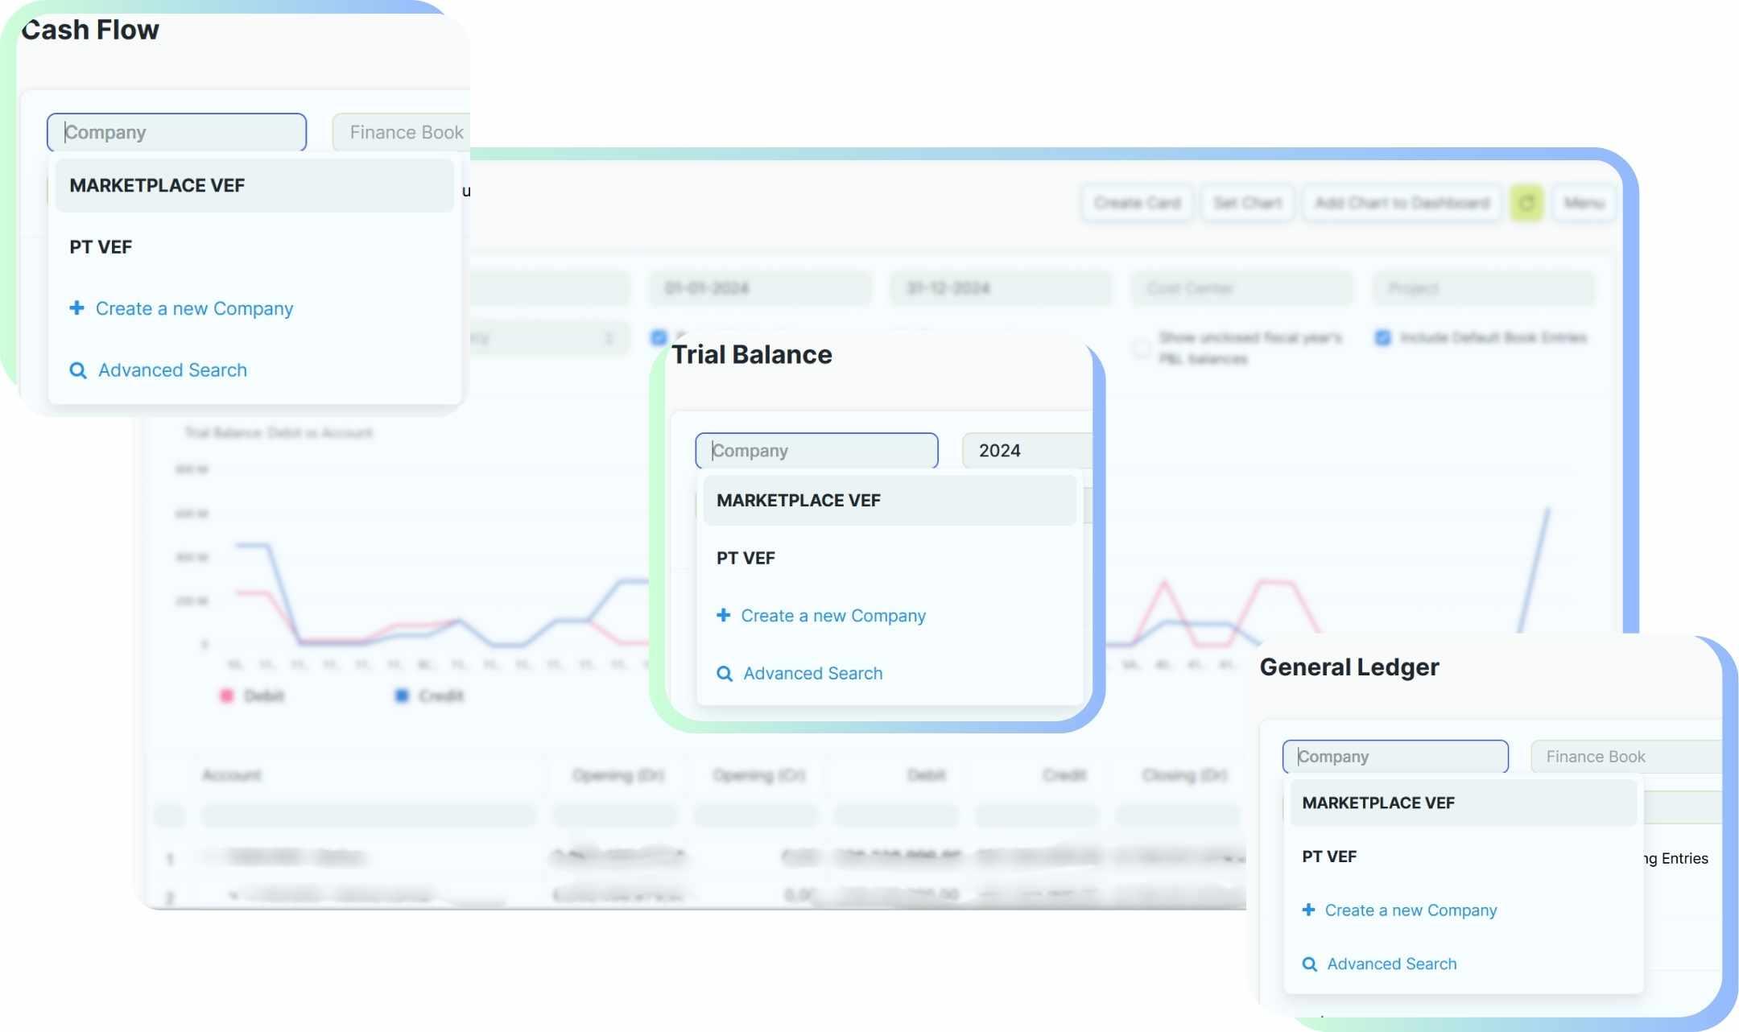Click plus icon in General Ledger dropdown
1739x1032 pixels.
pos(1308,910)
